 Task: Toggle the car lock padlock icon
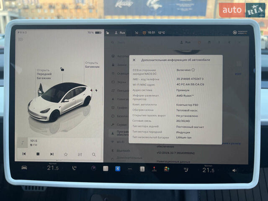tap(62, 69)
